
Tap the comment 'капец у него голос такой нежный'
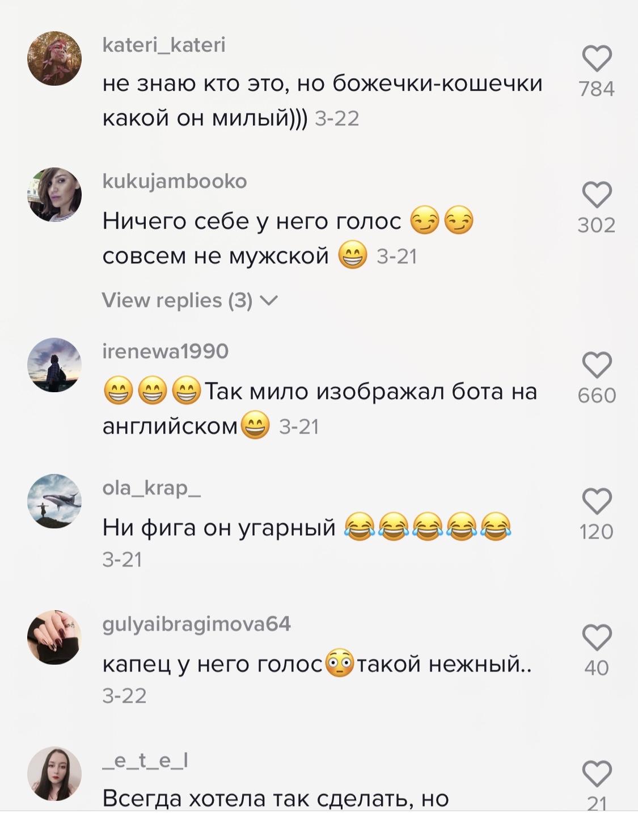317,664
